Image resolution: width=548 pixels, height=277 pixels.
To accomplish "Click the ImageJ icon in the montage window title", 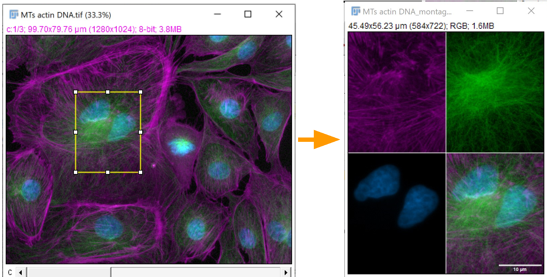I will click(x=356, y=11).
